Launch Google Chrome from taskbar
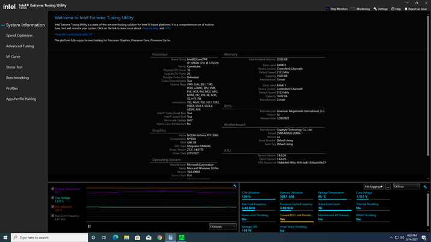Image resolution: width=431 pixels, height=242 pixels. pos(160,237)
